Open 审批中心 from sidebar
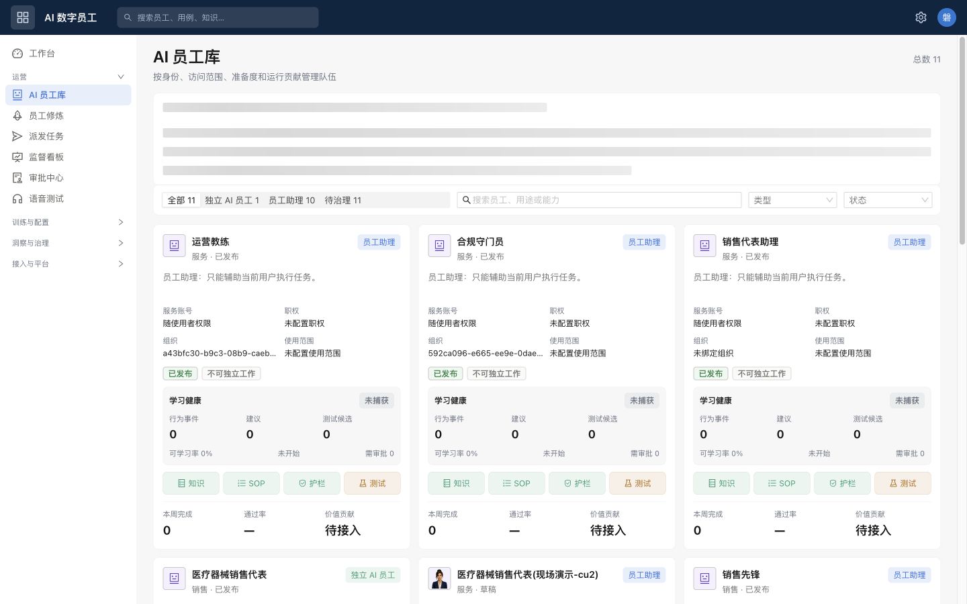967x604 pixels. tap(68, 178)
